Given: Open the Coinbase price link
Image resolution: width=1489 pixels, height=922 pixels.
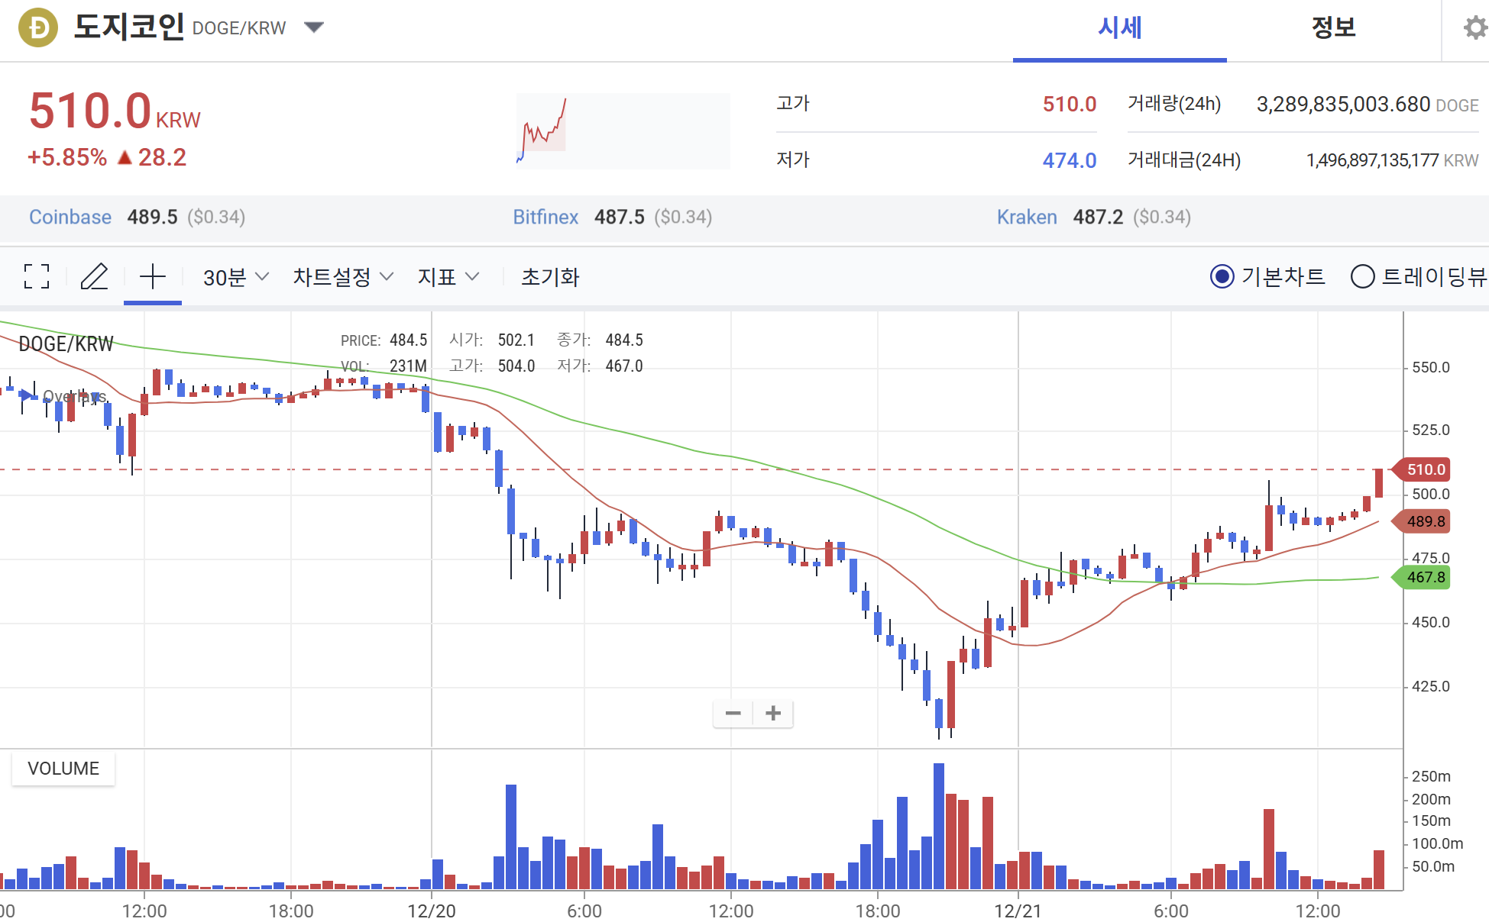Looking at the screenshot, I should (70, 218).
